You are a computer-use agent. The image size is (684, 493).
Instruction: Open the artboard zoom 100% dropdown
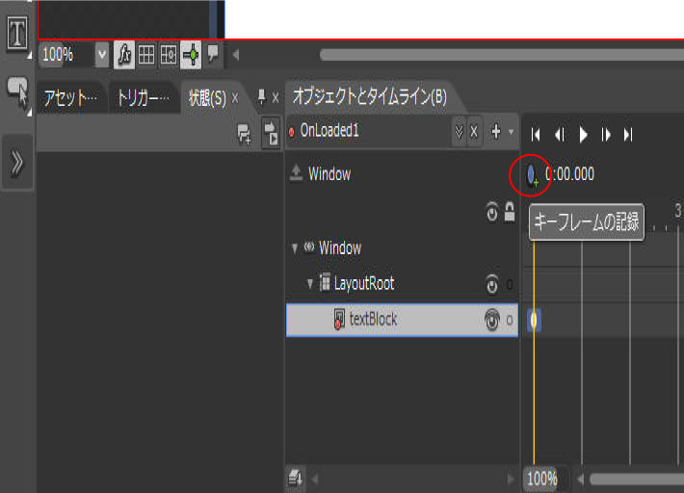click(102, 55)
